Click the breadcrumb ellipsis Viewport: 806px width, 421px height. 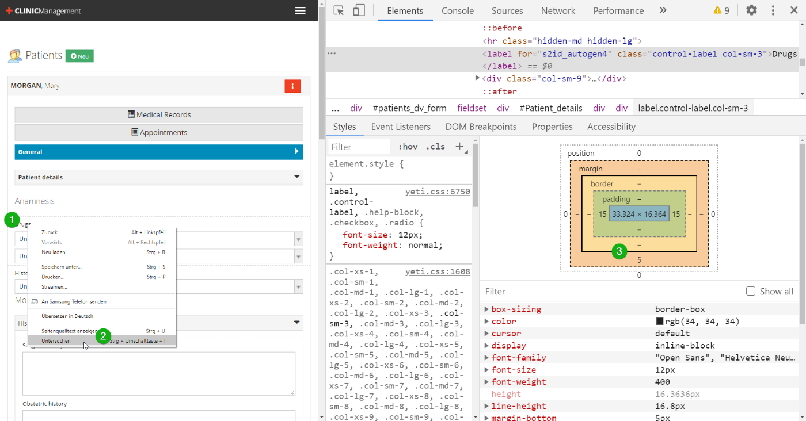click(336, 108)
